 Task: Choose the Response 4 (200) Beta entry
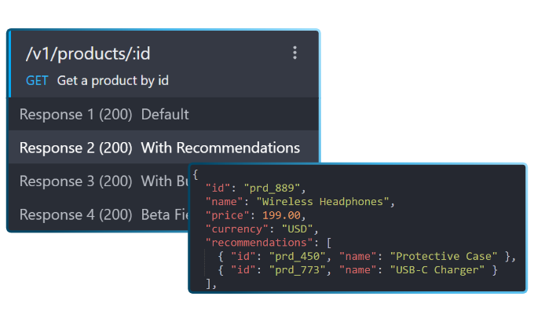(x=75, y=214)
